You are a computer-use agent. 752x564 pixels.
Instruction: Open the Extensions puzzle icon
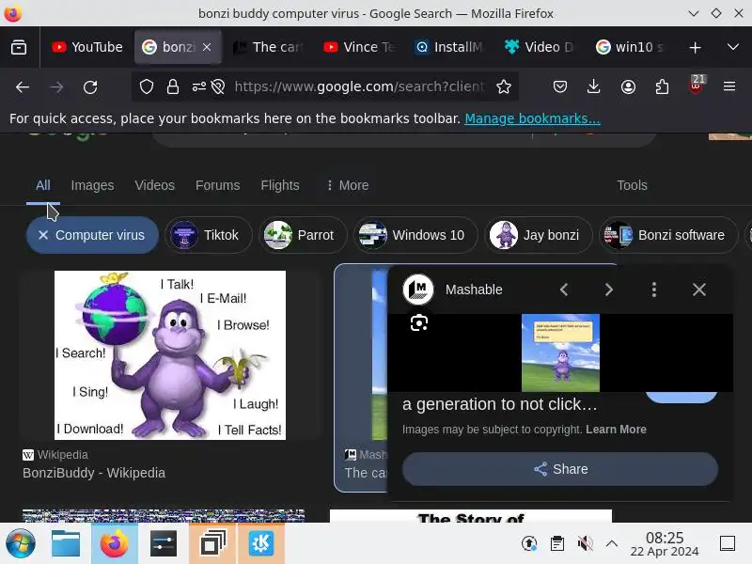coord(662,86)
